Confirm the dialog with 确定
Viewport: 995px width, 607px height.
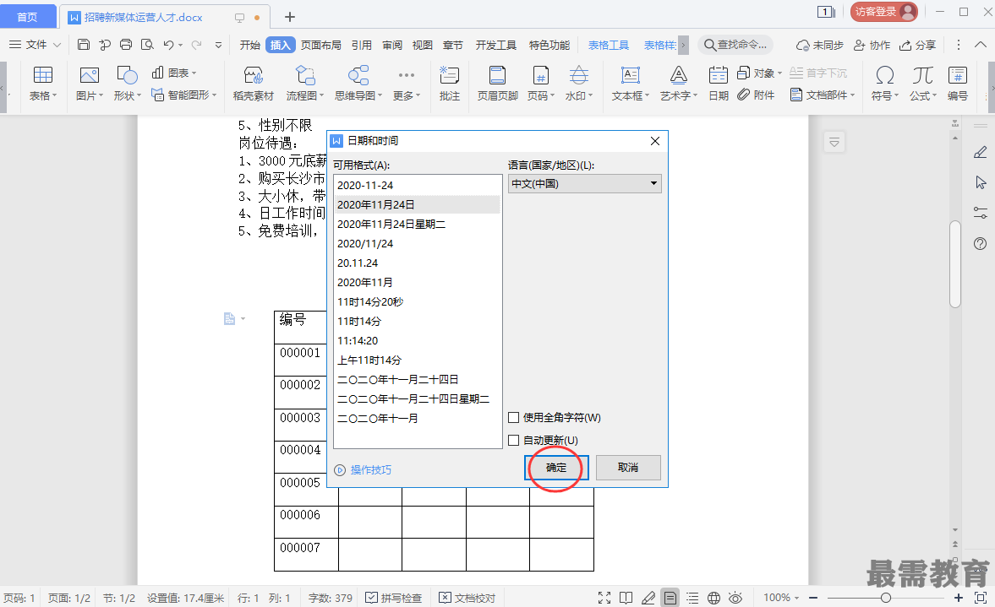(556, 468)
